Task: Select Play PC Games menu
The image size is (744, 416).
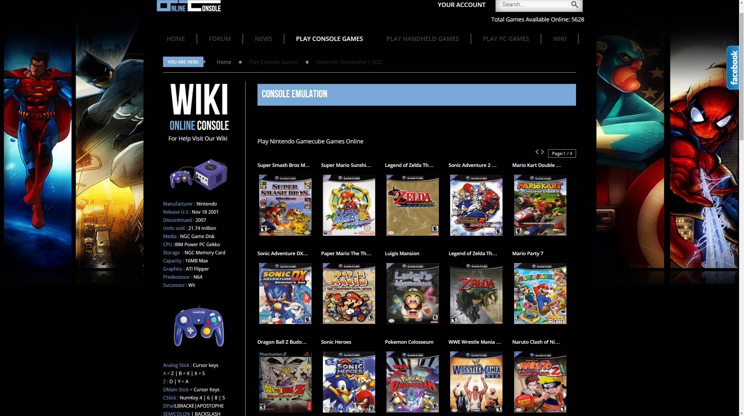Action: tap(506, 39)
